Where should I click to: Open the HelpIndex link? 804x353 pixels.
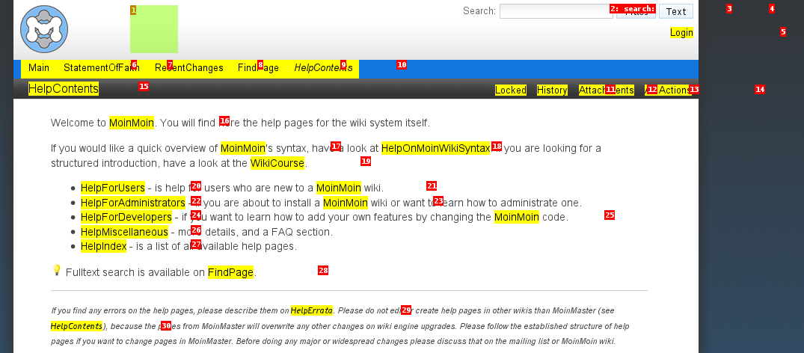coord(103,247)
